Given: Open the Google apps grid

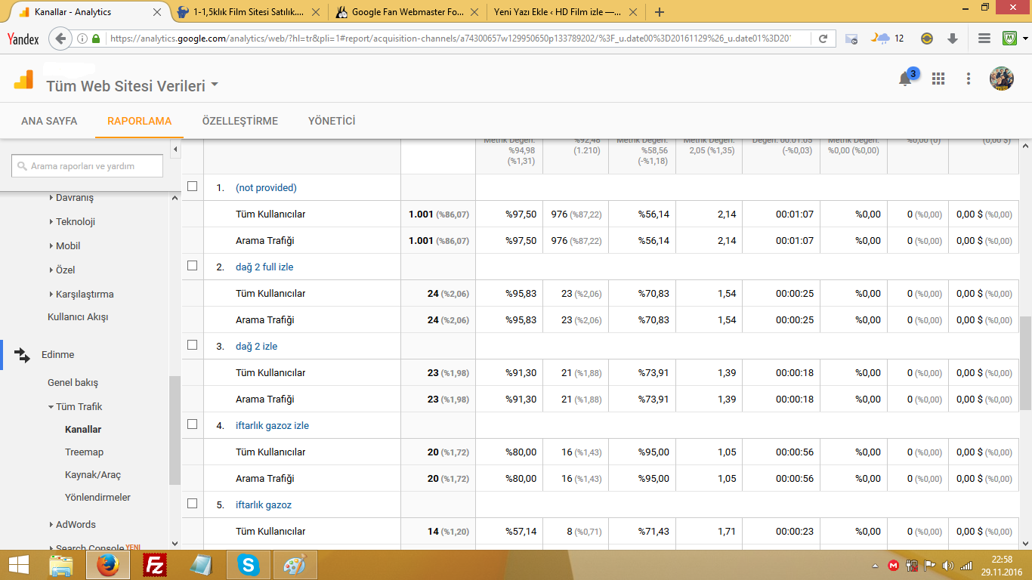Looking at the screenshot, I should click(938, 79).
